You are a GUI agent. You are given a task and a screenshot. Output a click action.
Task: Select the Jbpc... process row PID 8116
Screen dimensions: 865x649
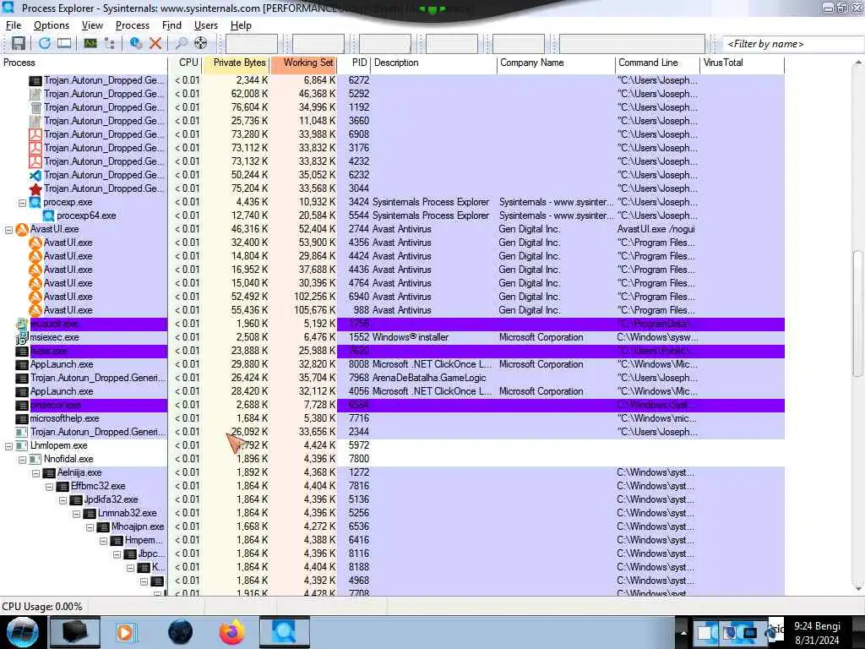(x=392, y=554)
